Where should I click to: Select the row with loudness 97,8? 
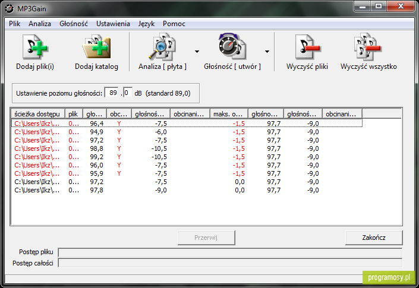click(x=187, y=190)
